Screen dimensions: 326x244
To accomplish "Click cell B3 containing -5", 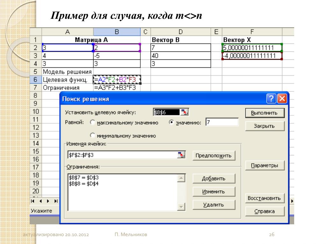I will pyautogui.click(x=117, y=56).
